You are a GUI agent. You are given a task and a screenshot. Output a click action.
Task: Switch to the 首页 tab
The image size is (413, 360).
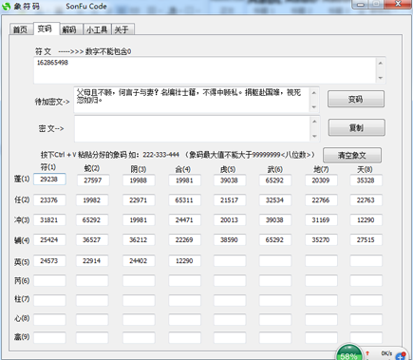(x=20, y=29)
